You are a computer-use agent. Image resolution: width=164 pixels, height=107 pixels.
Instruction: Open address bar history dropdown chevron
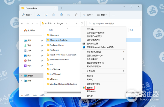77,23
